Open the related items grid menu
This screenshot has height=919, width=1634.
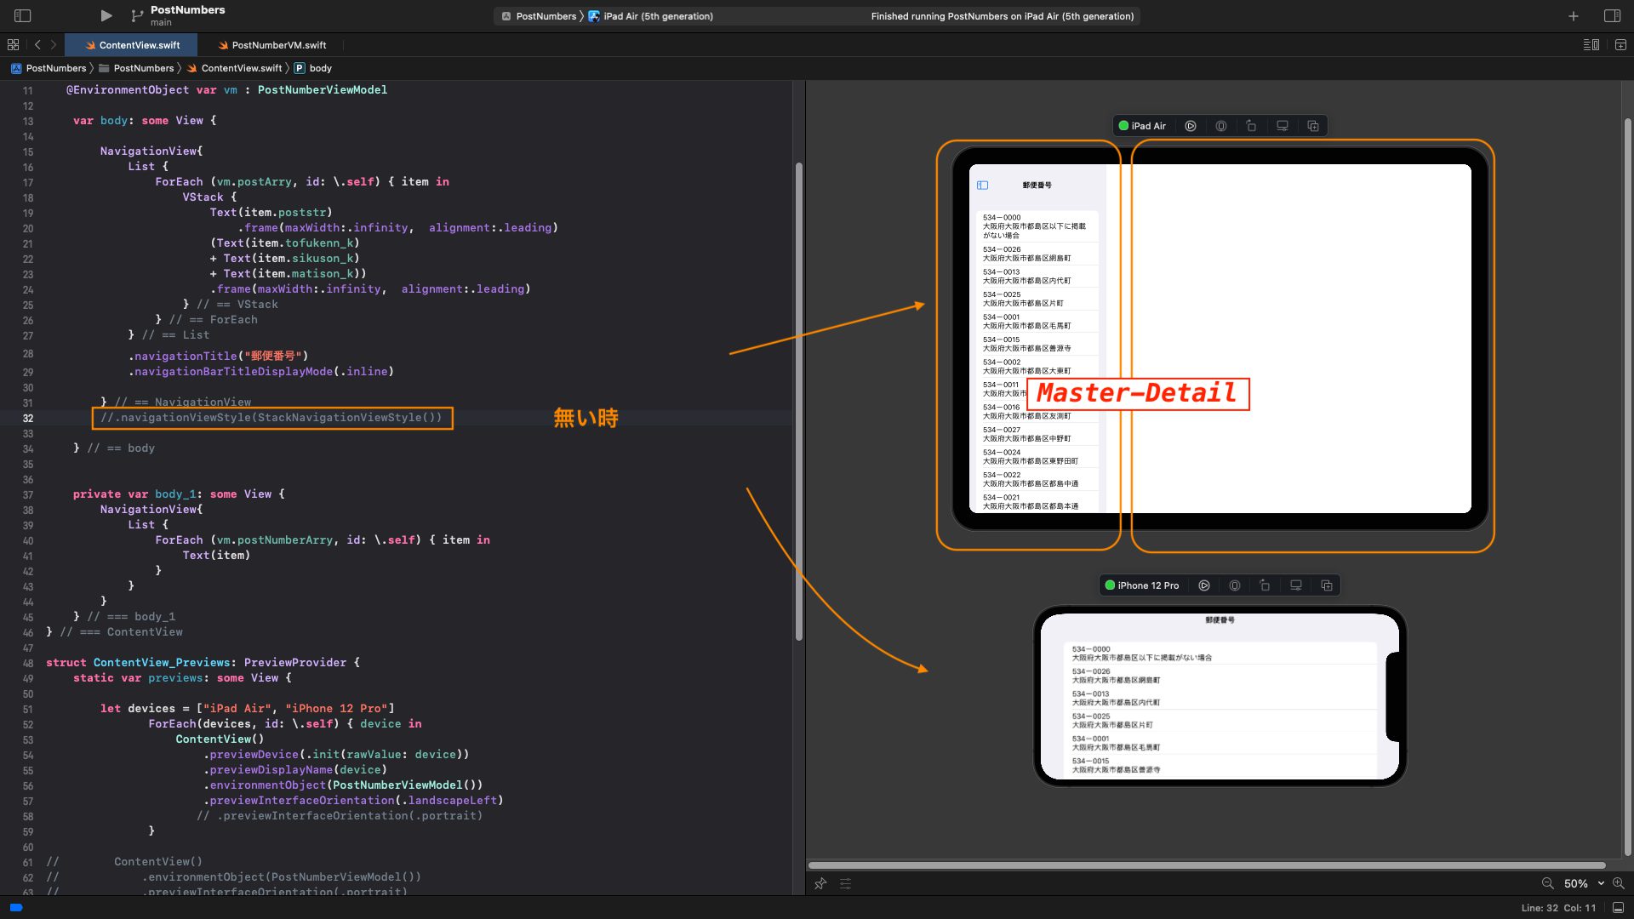[13, 45]
